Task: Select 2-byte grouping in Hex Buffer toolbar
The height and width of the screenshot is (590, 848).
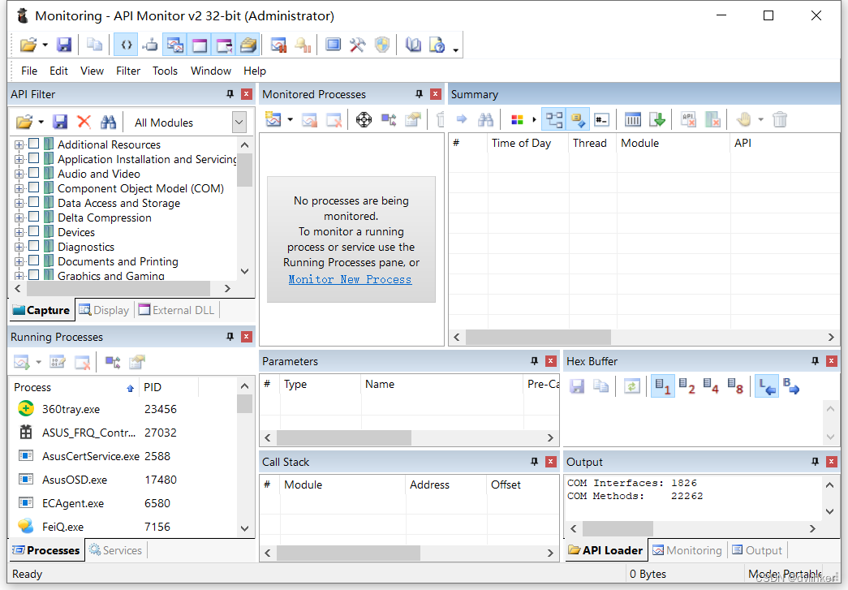Action: 687,386
